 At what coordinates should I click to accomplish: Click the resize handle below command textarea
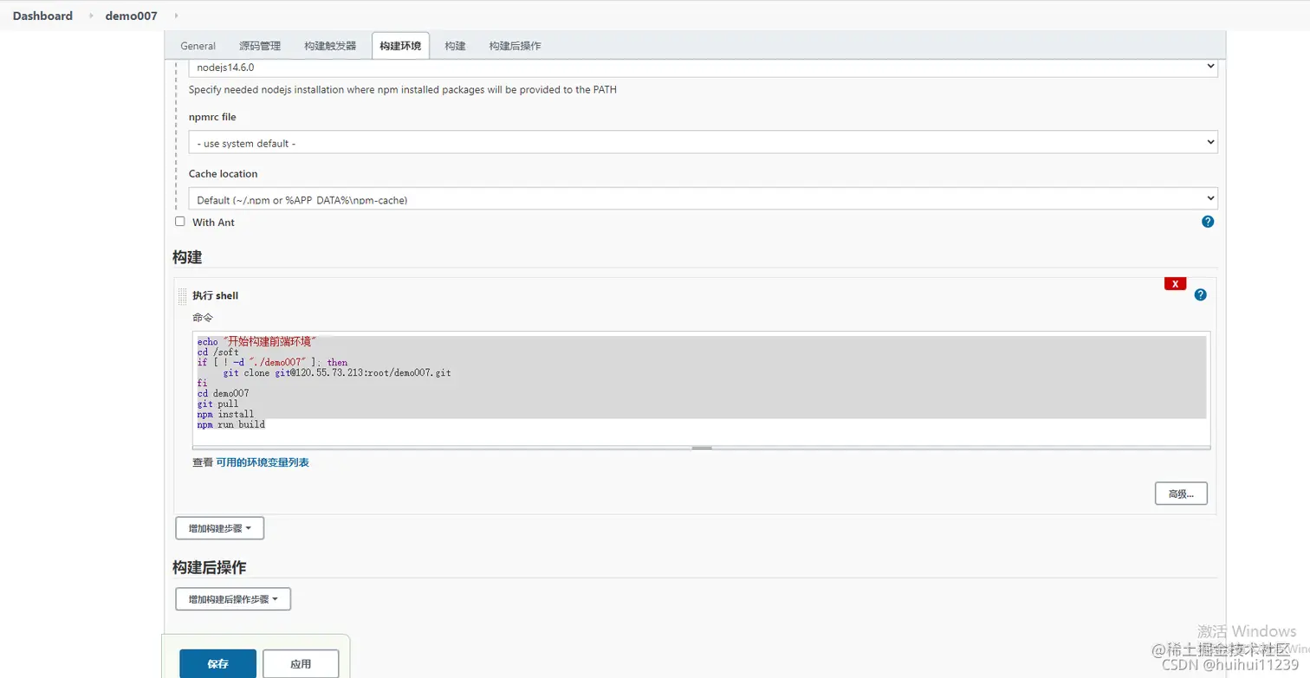(x=701, y=448)
